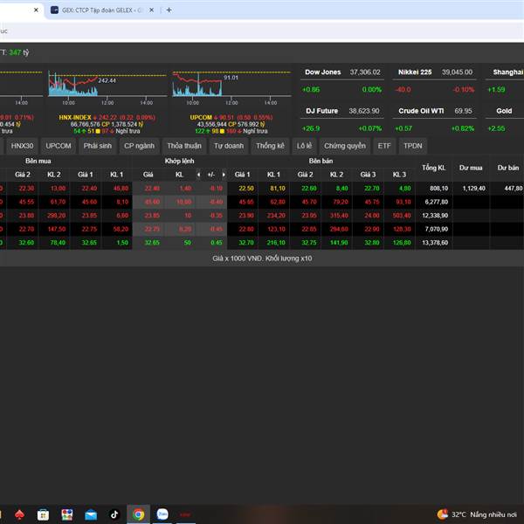This screenshot has height=524, width=524.
Task: Click footer note Giá x 1000 VNĐ
Action: 262,259
